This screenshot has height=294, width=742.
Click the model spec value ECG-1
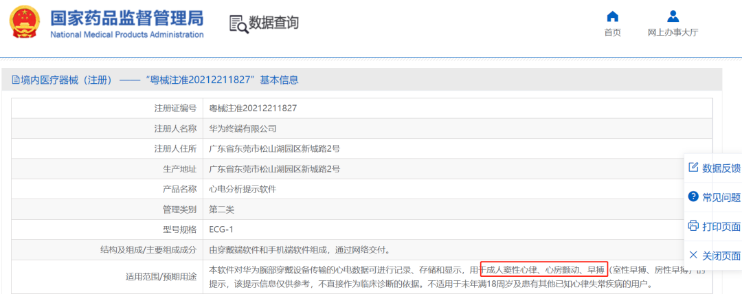[x=221, y=229]
